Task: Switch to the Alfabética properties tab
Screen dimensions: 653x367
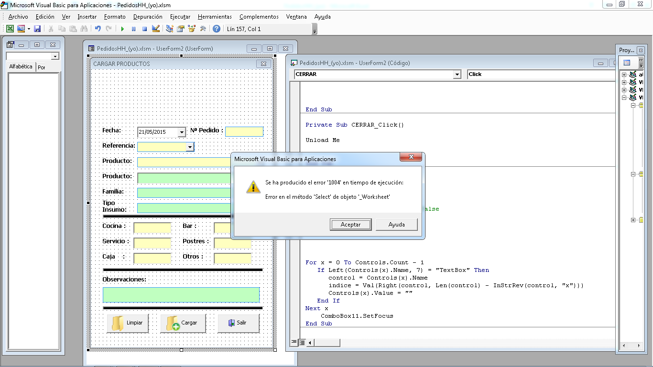Action: (20, 66)
